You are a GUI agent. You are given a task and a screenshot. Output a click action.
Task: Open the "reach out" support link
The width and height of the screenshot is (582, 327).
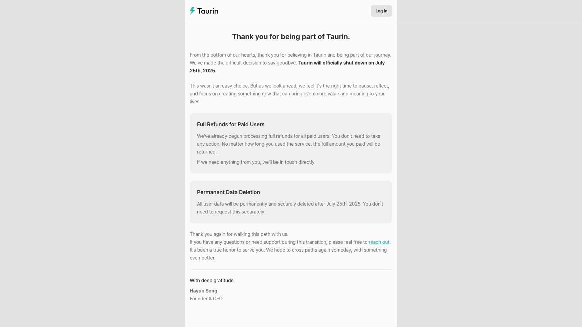click(x=379, y=242)
